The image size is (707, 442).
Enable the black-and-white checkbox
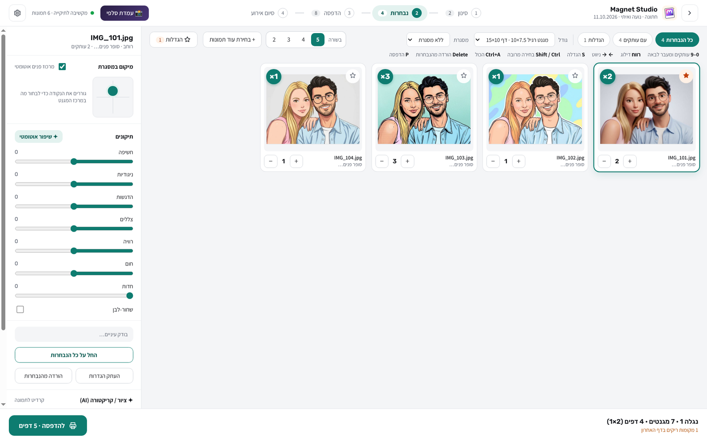[20, 309]
